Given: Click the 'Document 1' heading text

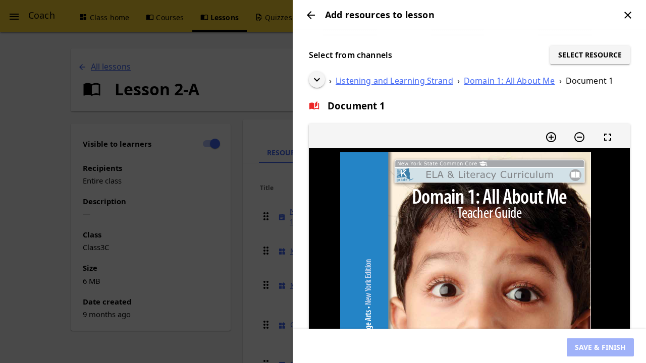Looking at the screenshot, I should point(356,106).
